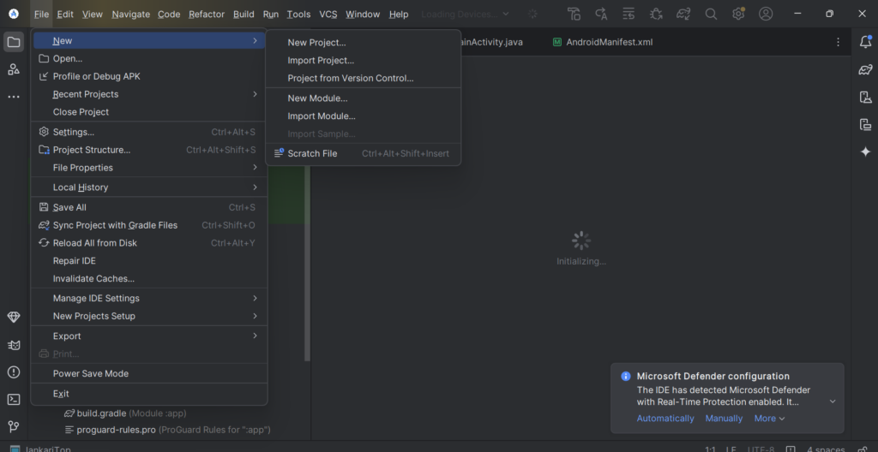Open Gradle elephant icon in right sidebar
The image size is (878, 452).
[865, 69]
